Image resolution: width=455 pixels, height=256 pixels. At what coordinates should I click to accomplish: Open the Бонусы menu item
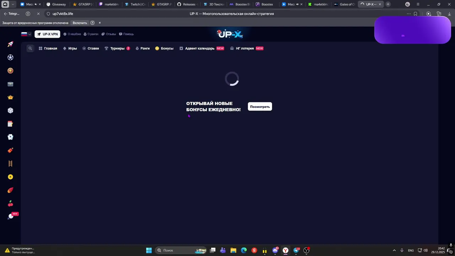coord(164,48)
